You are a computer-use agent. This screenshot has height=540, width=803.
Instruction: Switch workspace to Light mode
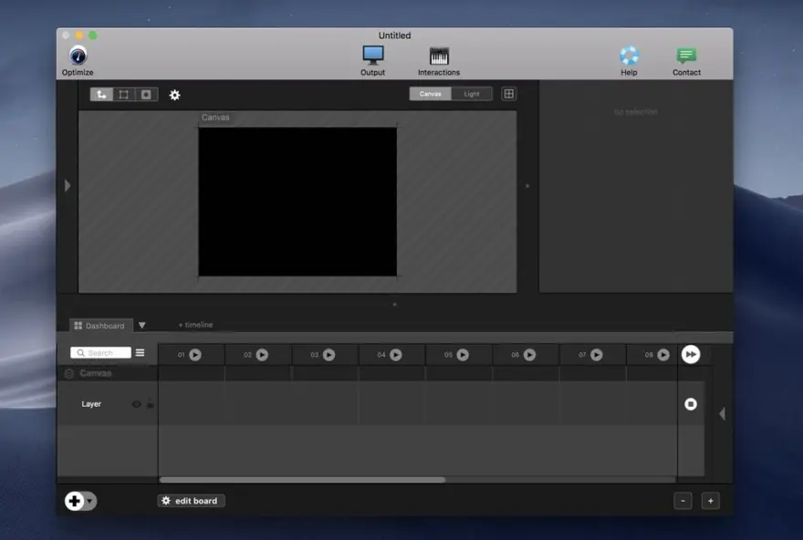pos(472,94)
